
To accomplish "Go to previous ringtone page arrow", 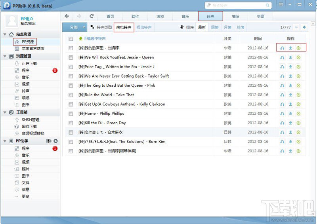I will 296,27.
